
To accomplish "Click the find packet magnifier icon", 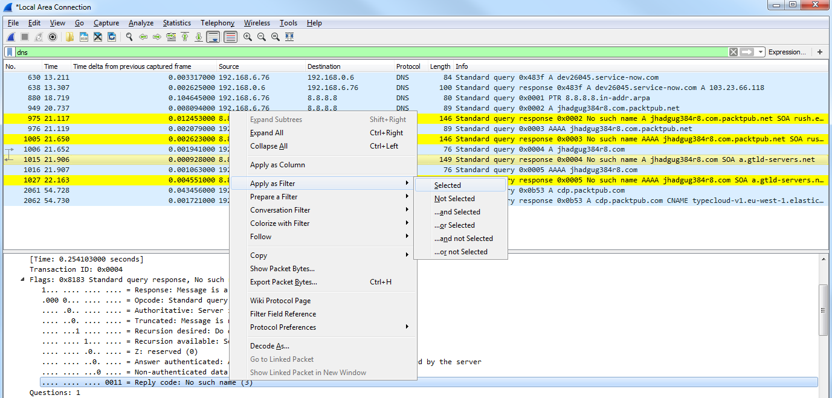I will pos(129,37).
